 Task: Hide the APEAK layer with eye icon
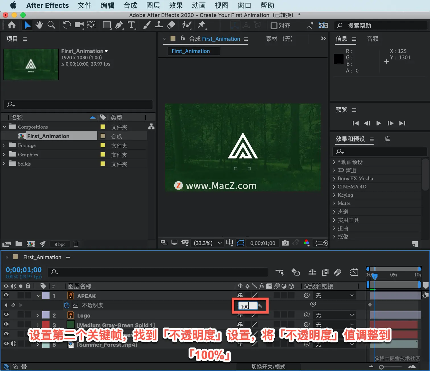tap(6, 295)
